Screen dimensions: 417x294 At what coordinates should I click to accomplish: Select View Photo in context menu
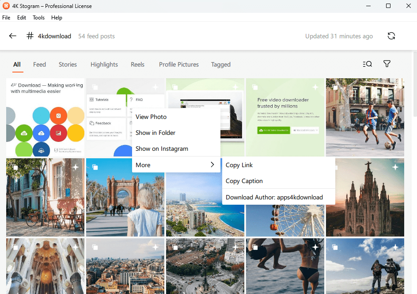176,117
